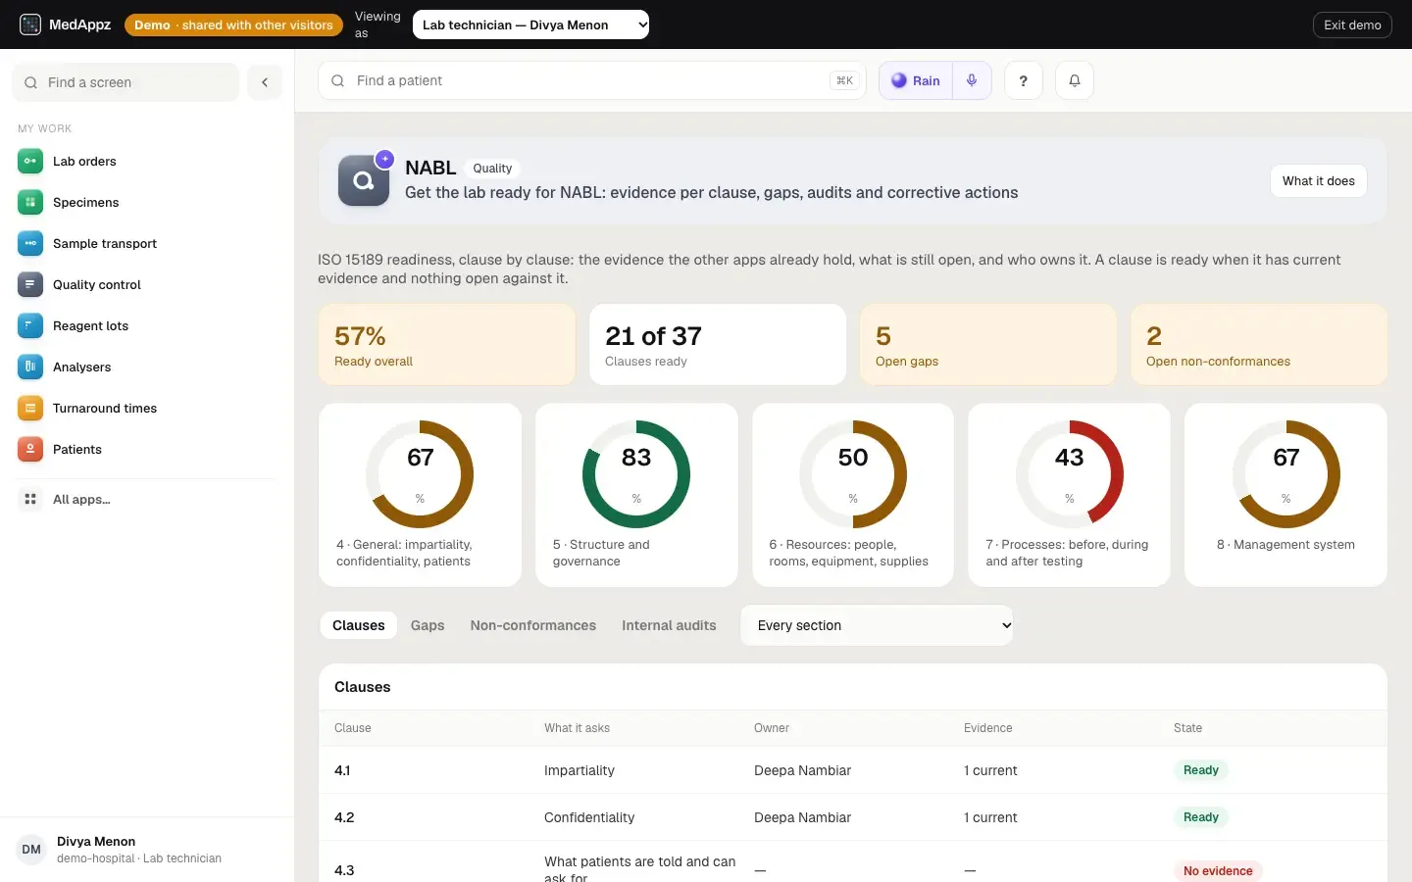
Task: Open the Analysers icon
Action: 30,367
